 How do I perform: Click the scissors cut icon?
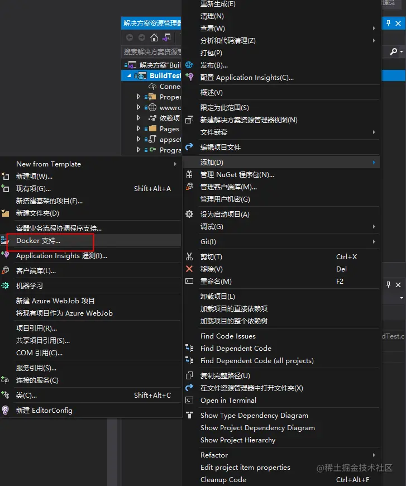point(189,256)
